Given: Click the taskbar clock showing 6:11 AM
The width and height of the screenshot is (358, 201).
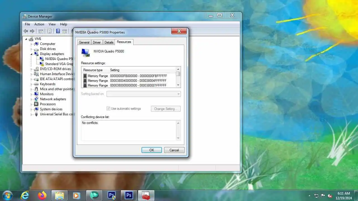Looking at the screenshot, I should [x=343, y=196].
